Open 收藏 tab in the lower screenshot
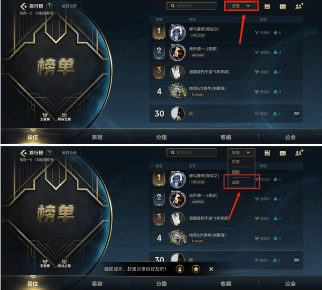This screenshot has width=322, height=290. pos(226,284)
